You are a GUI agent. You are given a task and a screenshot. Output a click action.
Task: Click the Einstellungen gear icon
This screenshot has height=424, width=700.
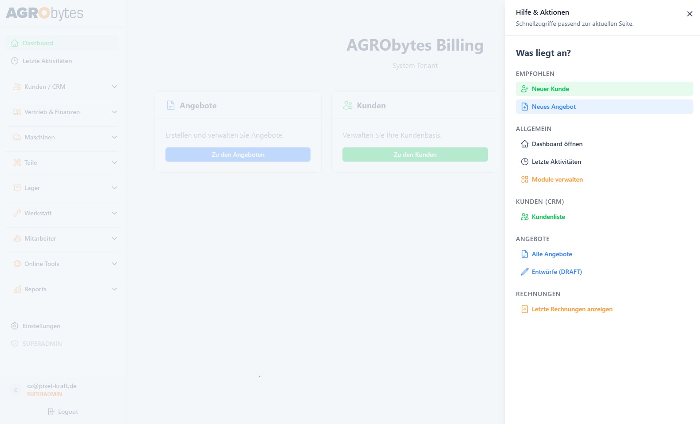[x=15, y=326]
